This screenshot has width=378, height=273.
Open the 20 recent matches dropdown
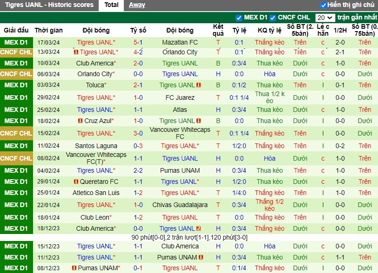(x=325, y=18)
